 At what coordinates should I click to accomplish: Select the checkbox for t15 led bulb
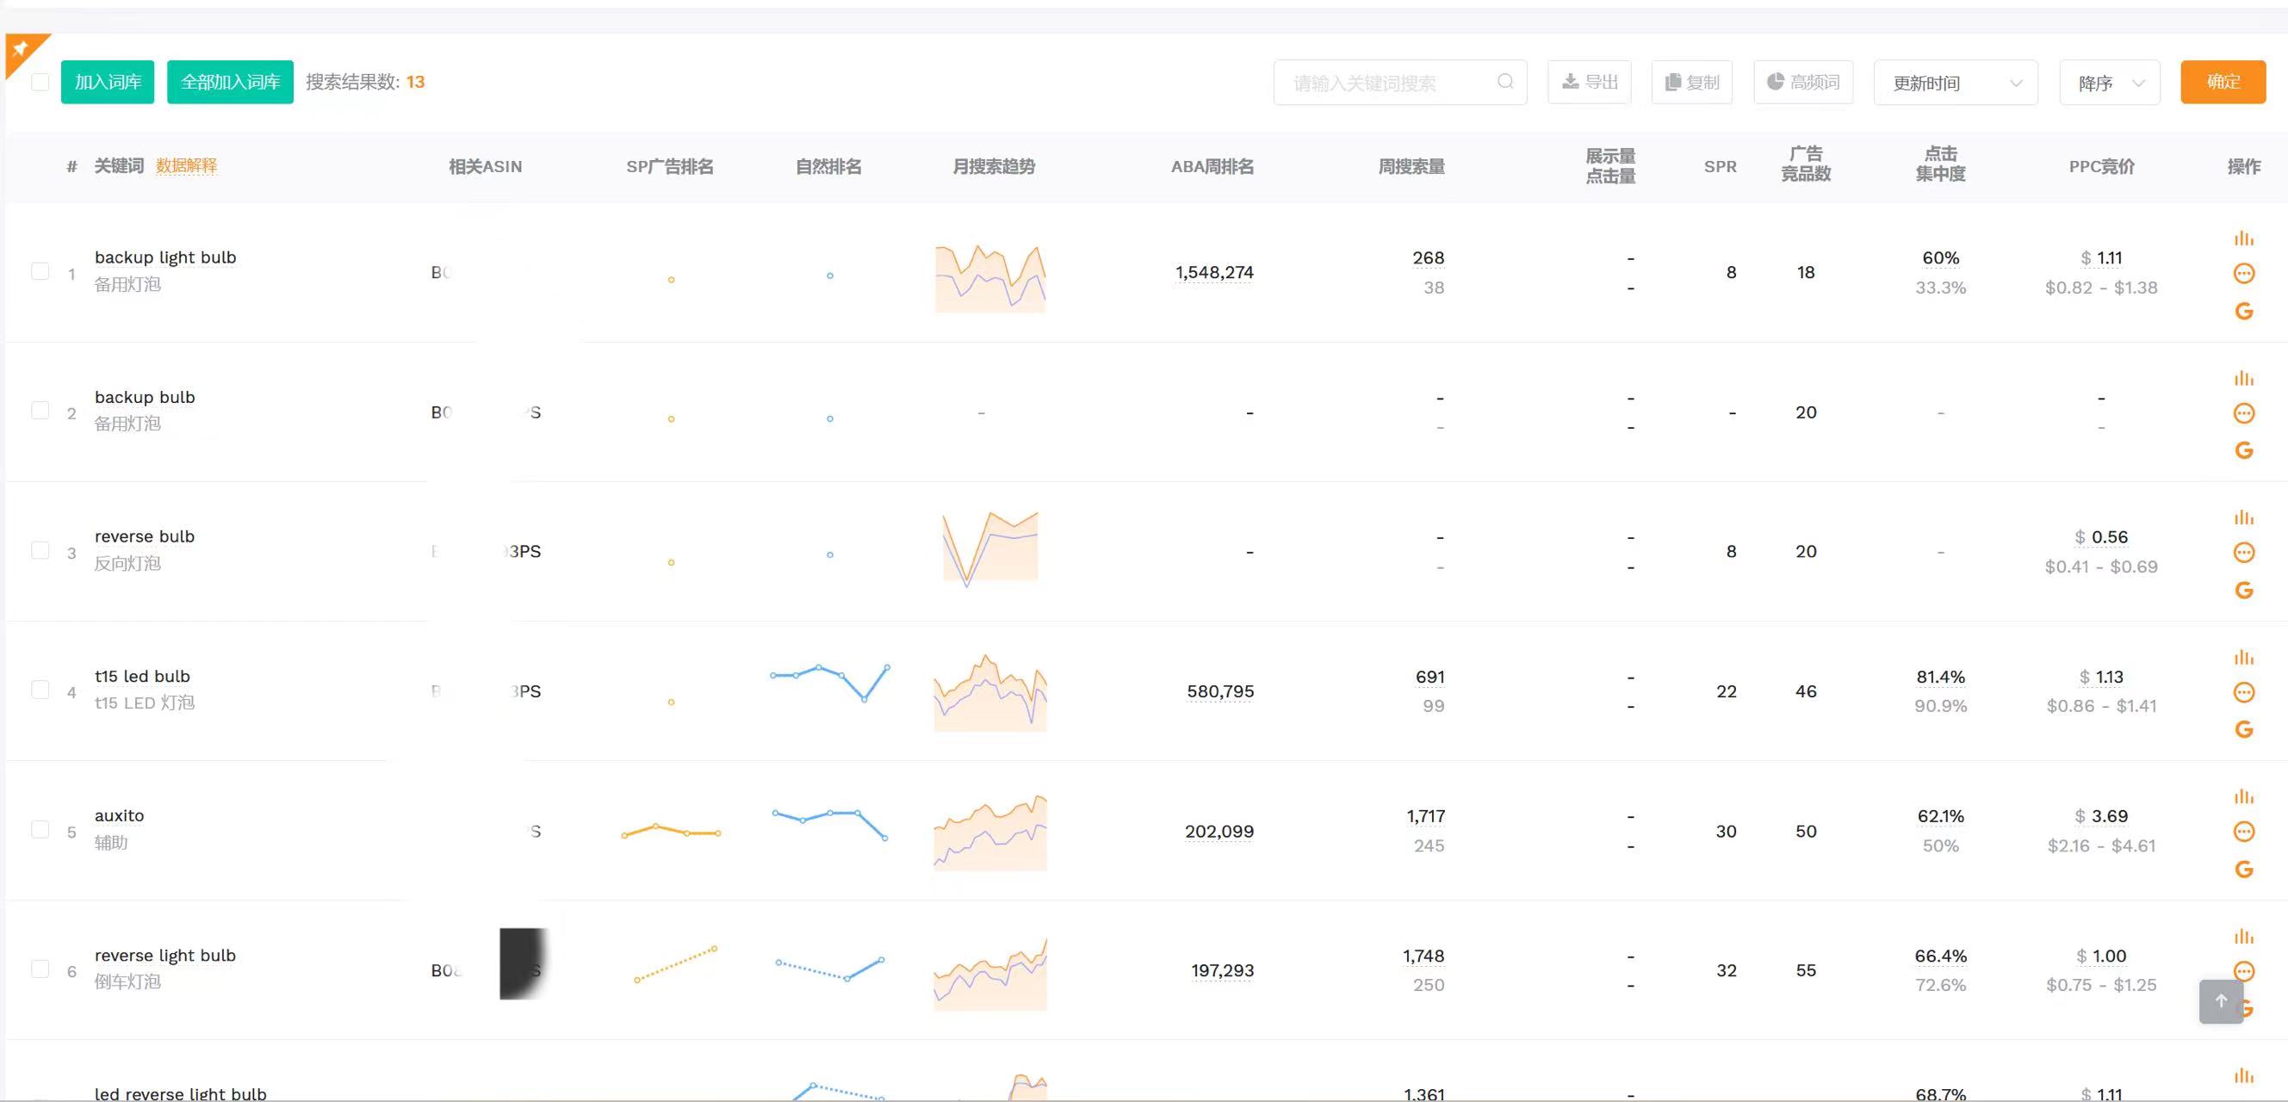pyautogui.click(x=40, y=690)
